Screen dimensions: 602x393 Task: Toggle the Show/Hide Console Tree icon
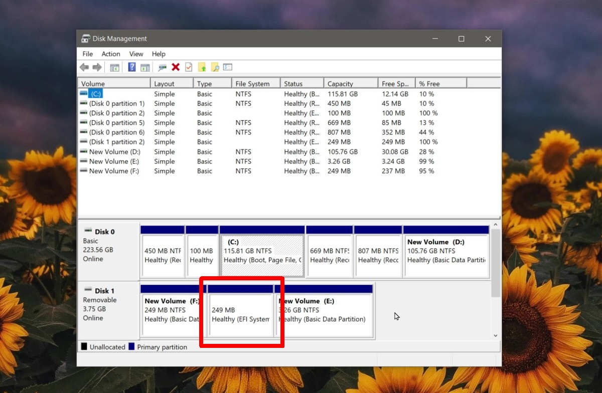[115, 67]
